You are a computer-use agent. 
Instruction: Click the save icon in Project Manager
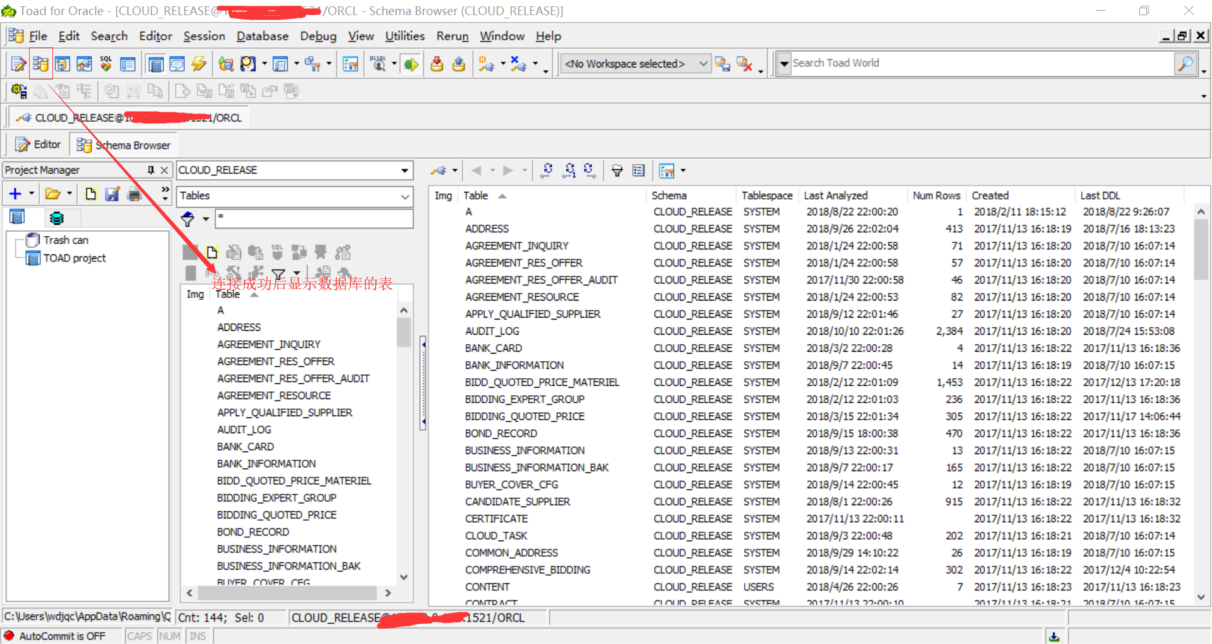click(x=112, y=194)
